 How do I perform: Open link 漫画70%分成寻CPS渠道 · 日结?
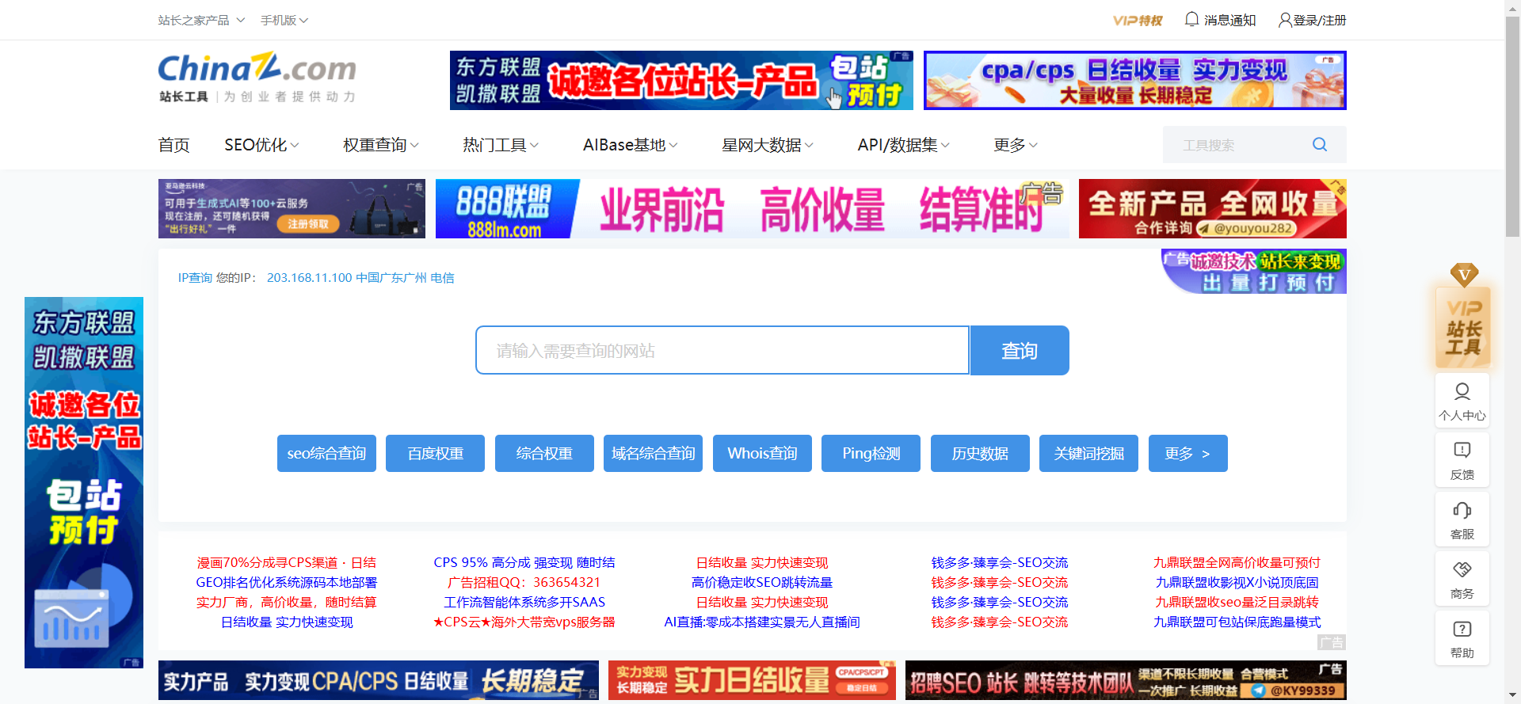pyautogui.click(x=287, y=562)
